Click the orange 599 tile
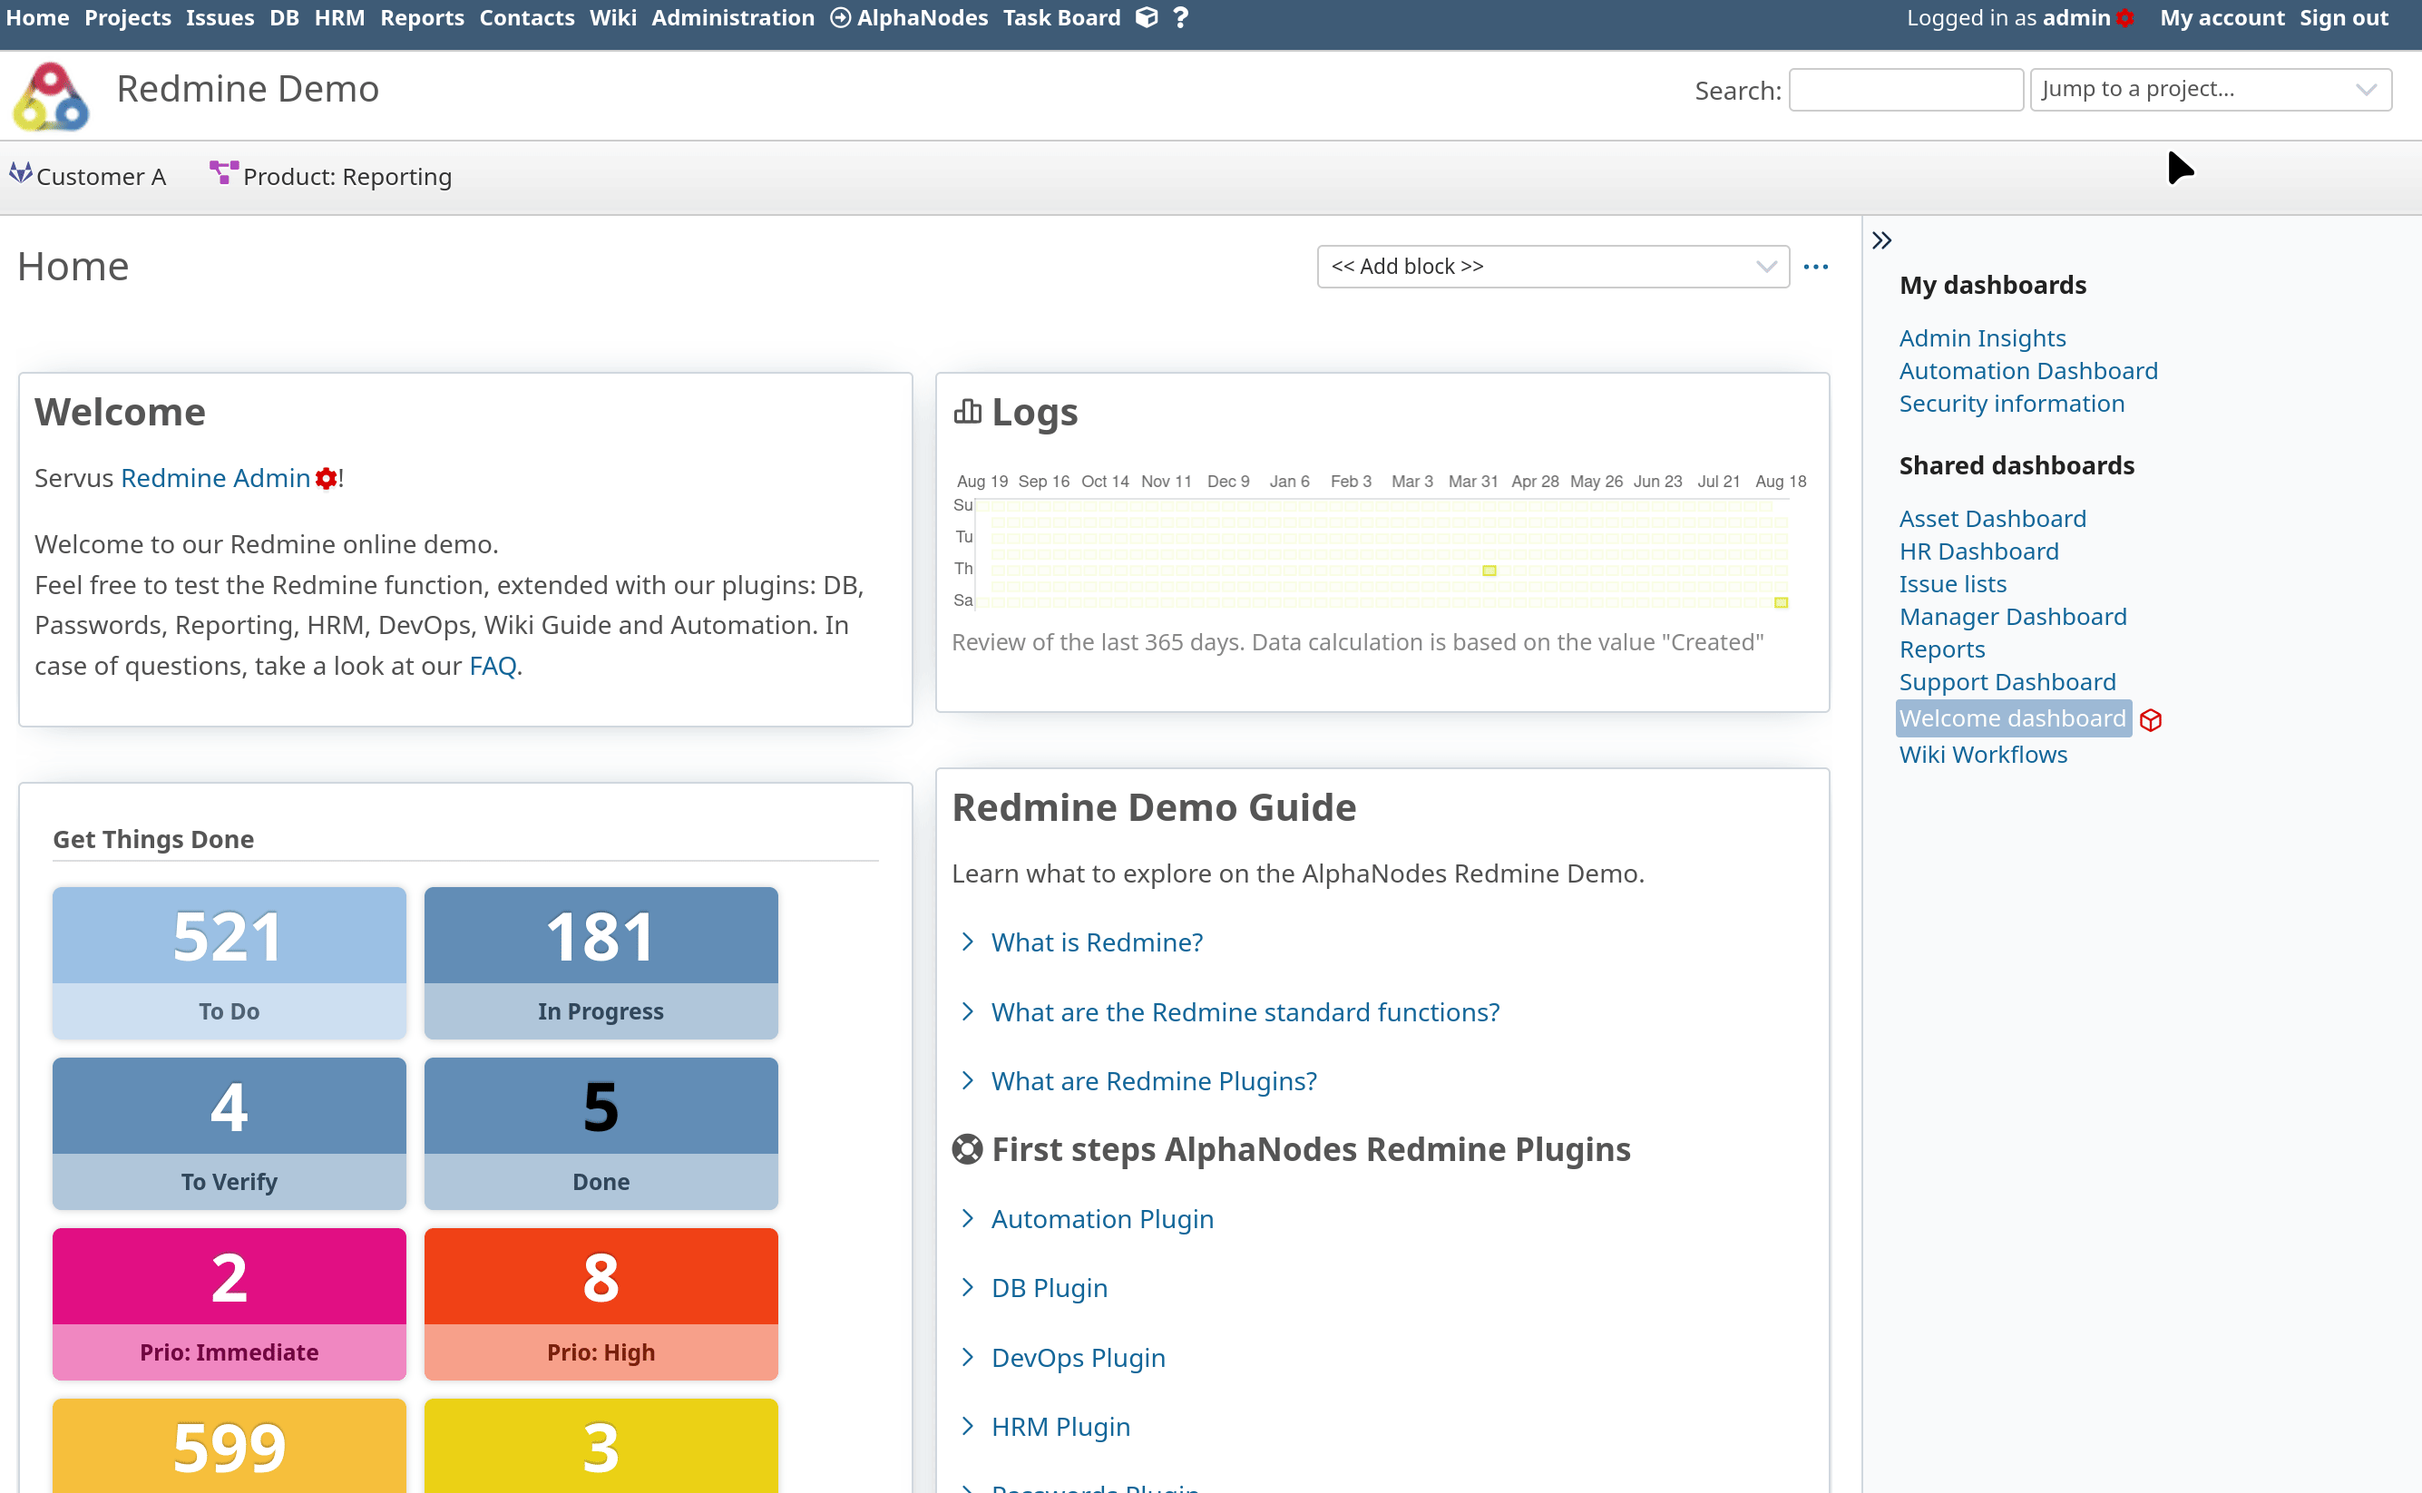 coord(230,1446)
